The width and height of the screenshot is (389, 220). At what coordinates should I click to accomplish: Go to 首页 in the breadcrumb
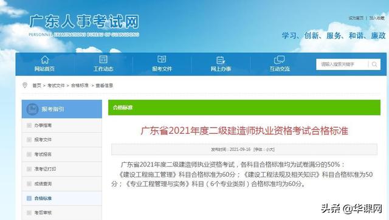coord(36,85)
